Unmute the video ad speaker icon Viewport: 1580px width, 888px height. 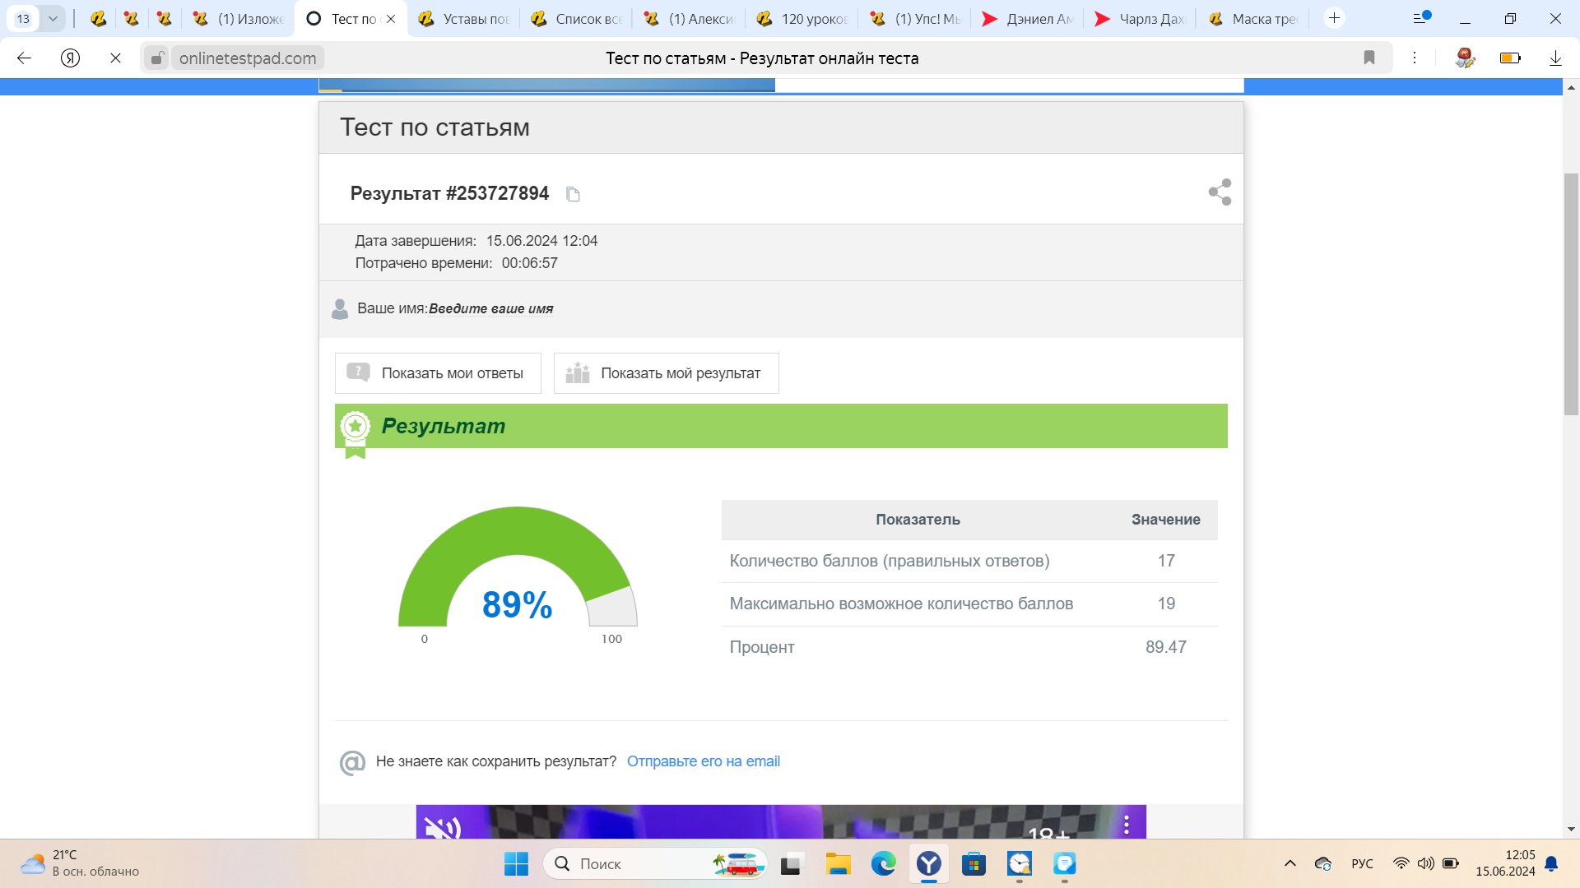tap(443, 826)
